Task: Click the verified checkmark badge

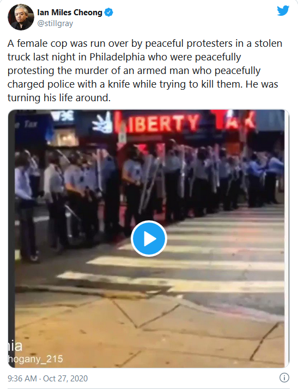Action: [108, 12]
